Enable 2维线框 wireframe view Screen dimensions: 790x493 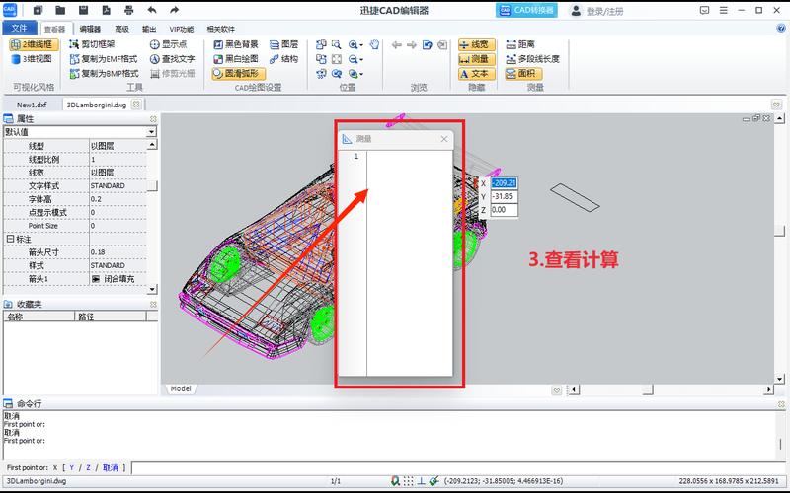point(34,44)
